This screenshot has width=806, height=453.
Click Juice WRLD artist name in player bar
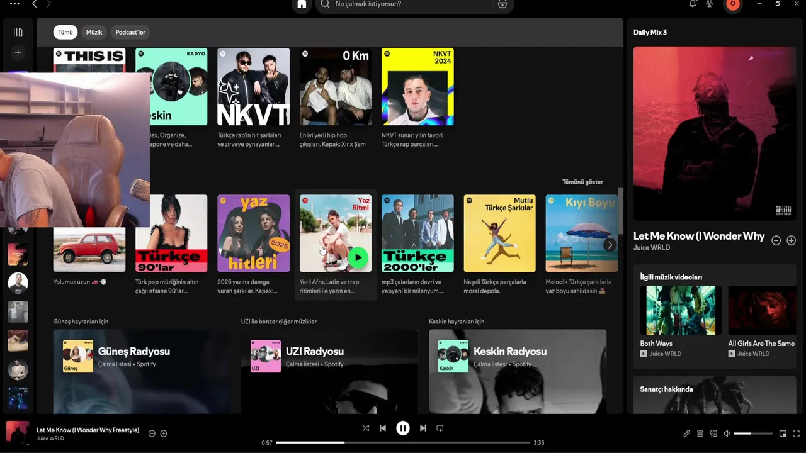click(50, 439)
